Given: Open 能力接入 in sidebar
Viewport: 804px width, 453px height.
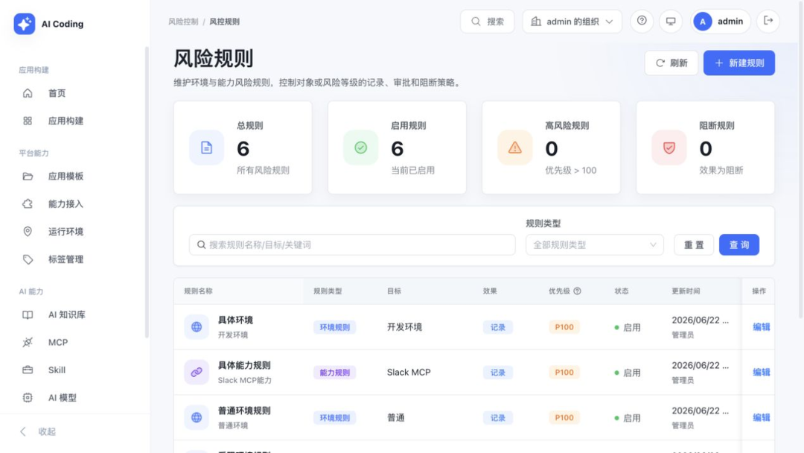Looking at the screenshot, I should point(66,204).
